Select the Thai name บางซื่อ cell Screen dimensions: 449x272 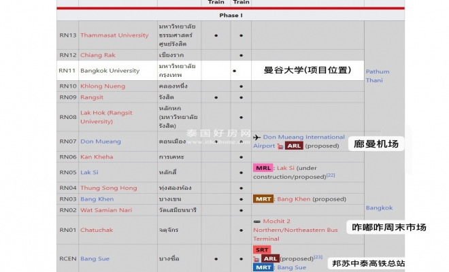point(179,258)
